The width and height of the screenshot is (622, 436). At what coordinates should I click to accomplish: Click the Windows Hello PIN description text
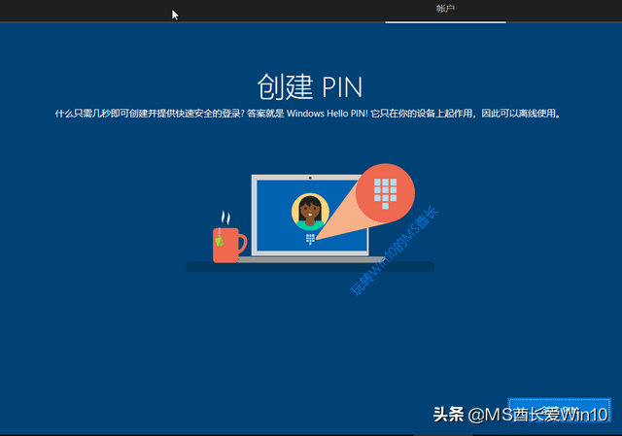(310, 114)
